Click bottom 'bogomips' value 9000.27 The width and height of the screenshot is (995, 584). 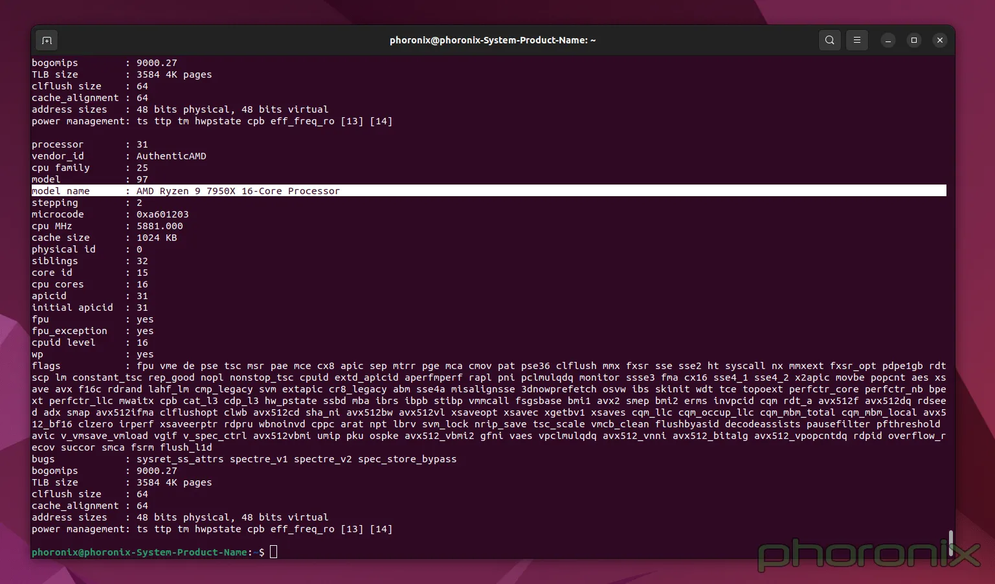157,471
